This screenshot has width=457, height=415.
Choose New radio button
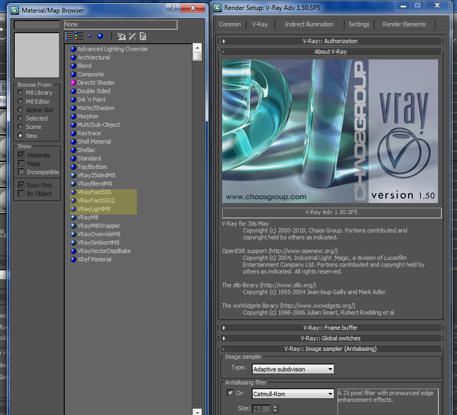click(x=20, y=135)
